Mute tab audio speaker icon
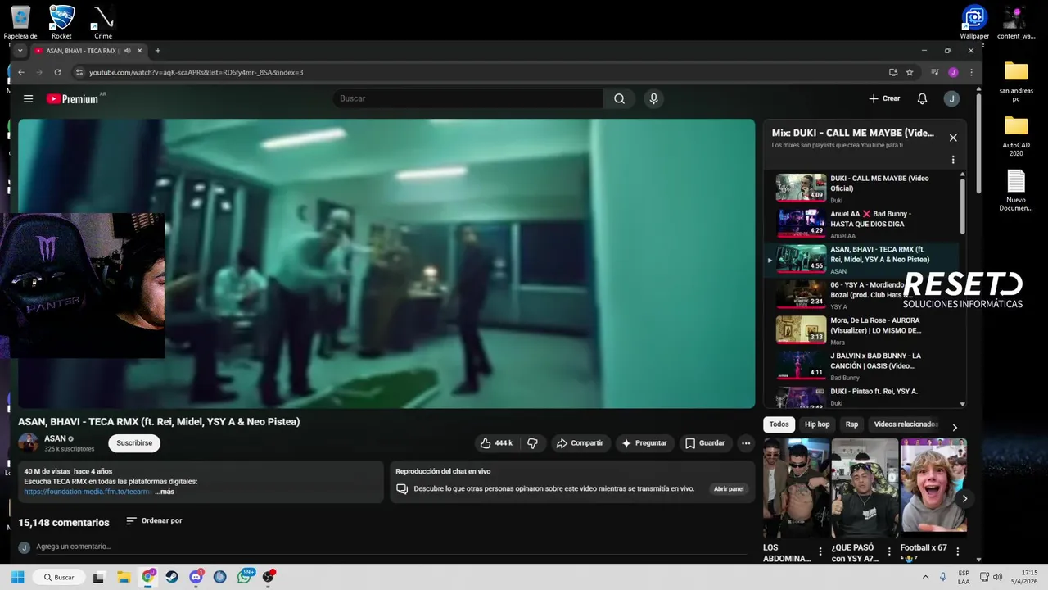The height and width of the screenshot is (590, 1048). [x=127, y=51]
